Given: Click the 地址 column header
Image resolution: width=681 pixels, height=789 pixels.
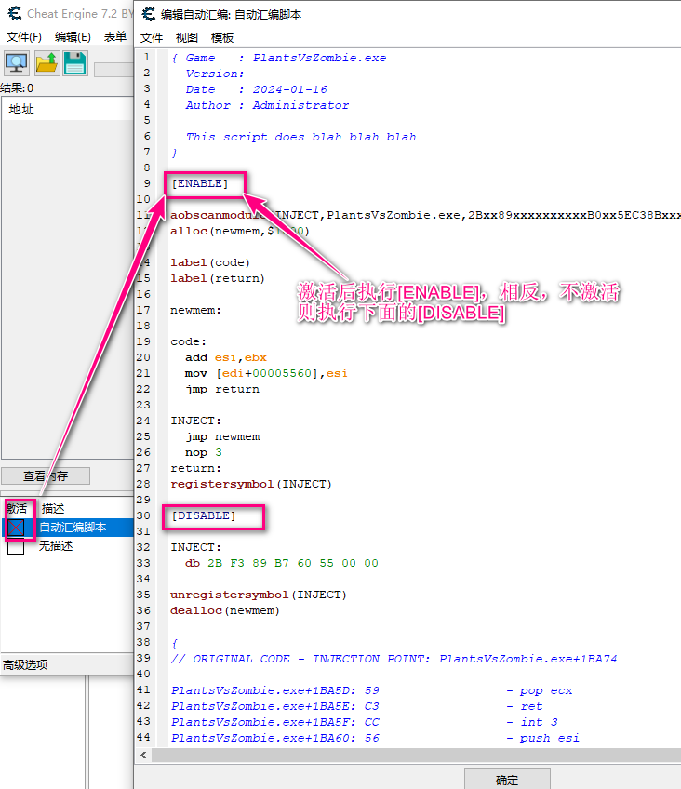Looking at the screenshot, I should tap(21, 109).
